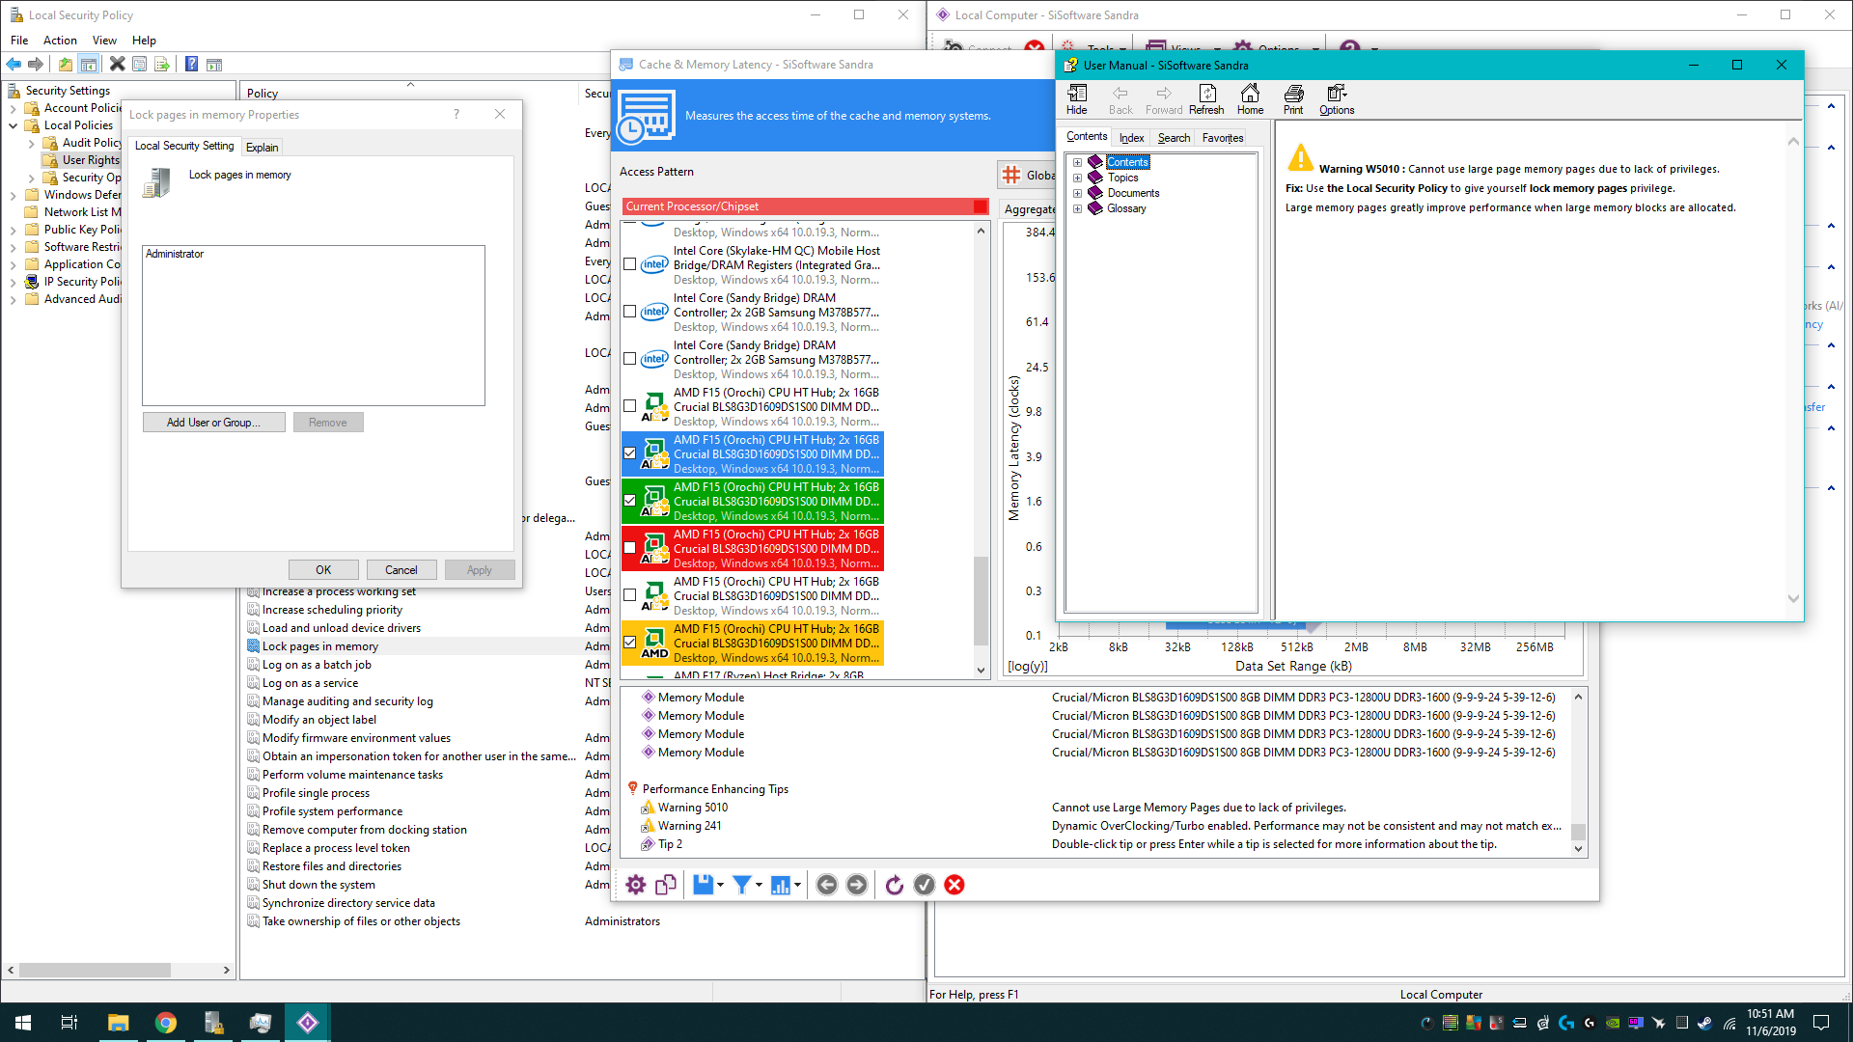Open Action menu in Local Security Policy
The image size is (1853, 1042).
[x=60, y=41]
